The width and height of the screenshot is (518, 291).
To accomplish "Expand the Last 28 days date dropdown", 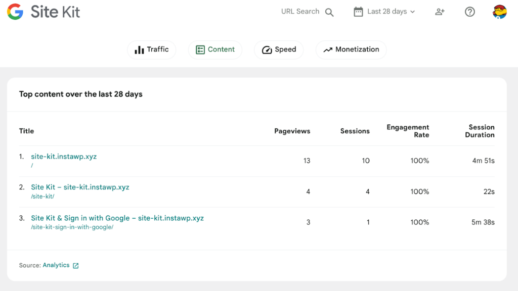I will pyautogui.click(x=387, y=12).
